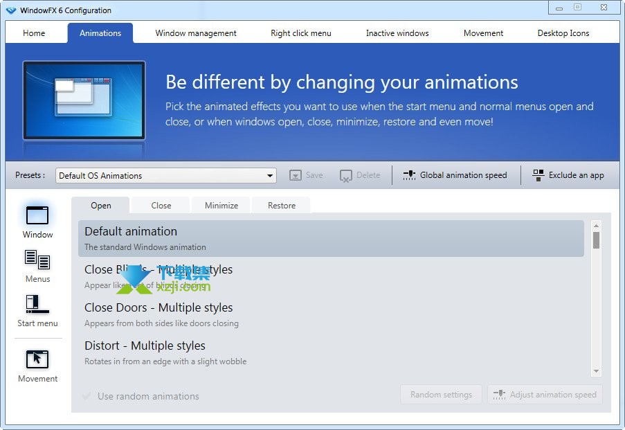Viewport: 625px width, 430px height.
Task: Maximize the WindowFX configuration window
Action: [x=577, y=8]
